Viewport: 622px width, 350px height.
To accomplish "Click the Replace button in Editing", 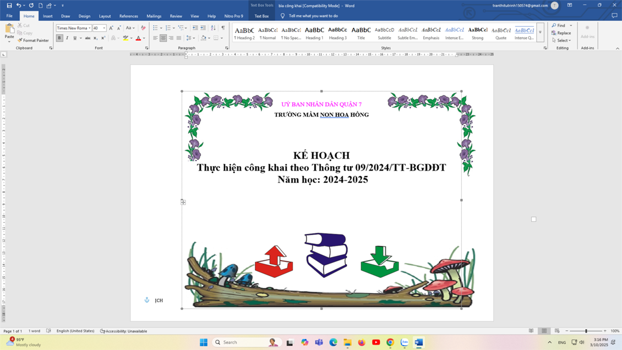I will (561, 33).
